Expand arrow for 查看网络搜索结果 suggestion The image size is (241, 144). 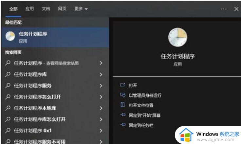point(101,63)
